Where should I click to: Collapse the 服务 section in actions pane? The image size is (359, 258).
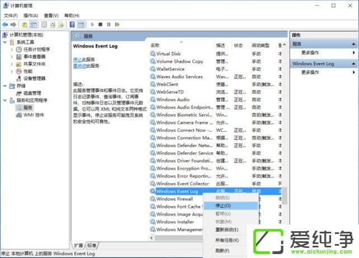[x=354, y=44]
